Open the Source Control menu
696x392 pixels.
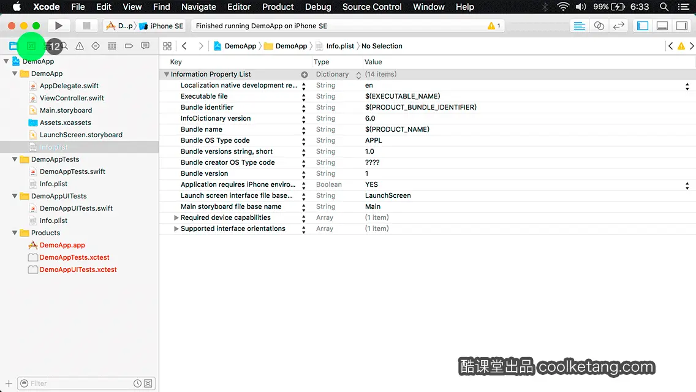(x=372, y=7)
